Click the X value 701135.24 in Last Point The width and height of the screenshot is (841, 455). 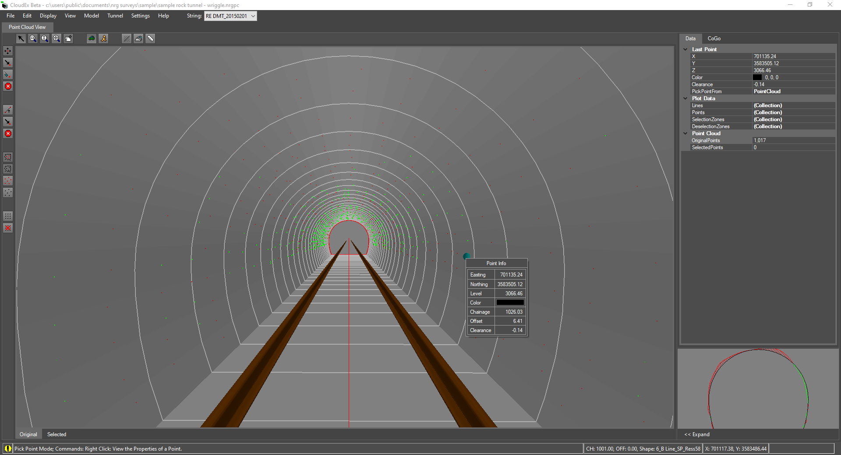point(794,56)
